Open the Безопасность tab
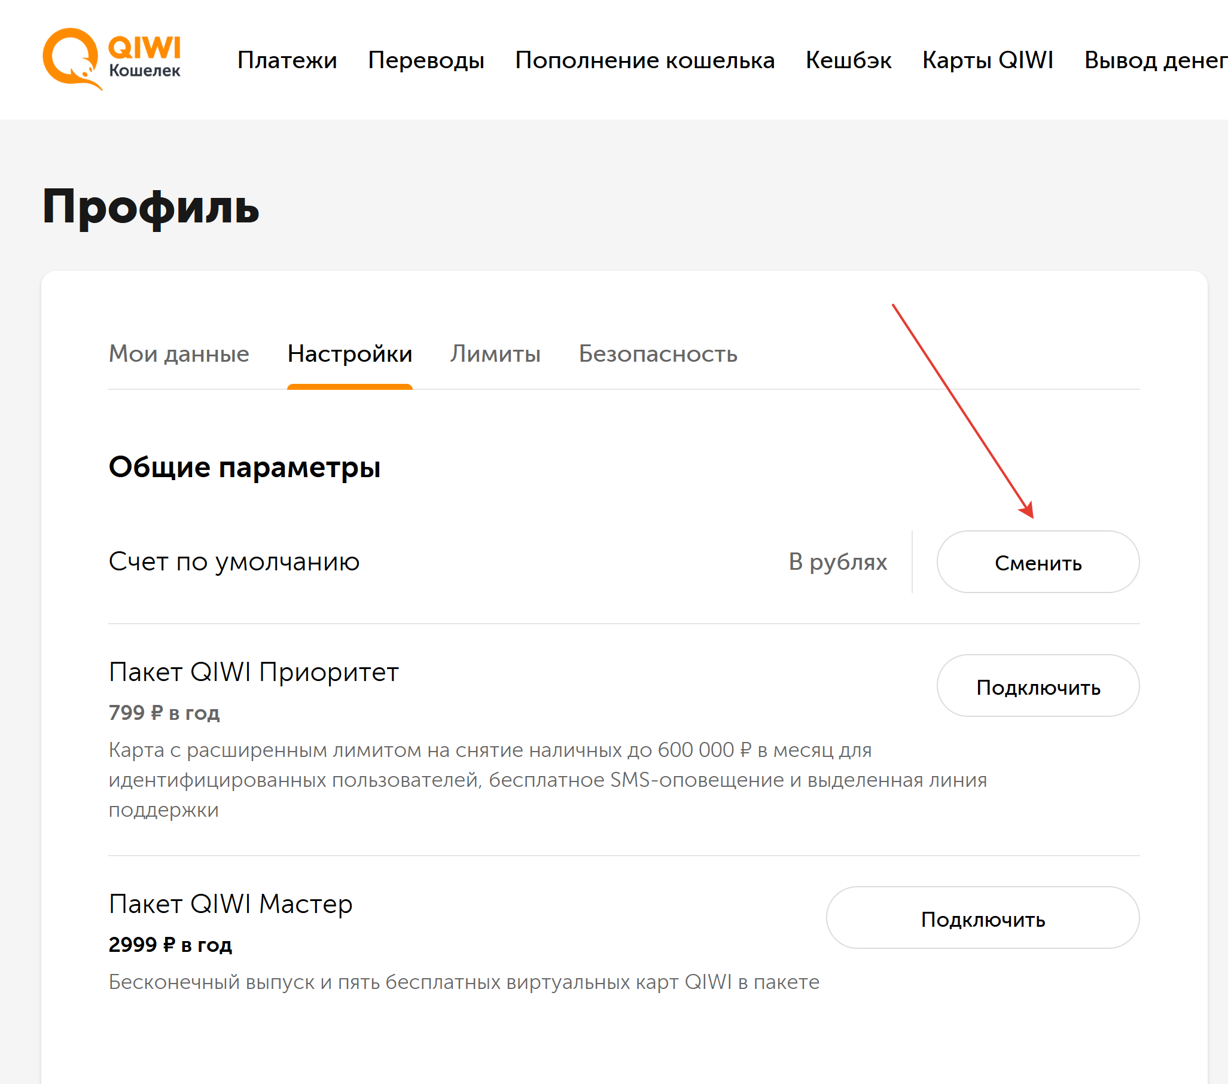Screen dimensions: 1228x1084 pos(658,354)
